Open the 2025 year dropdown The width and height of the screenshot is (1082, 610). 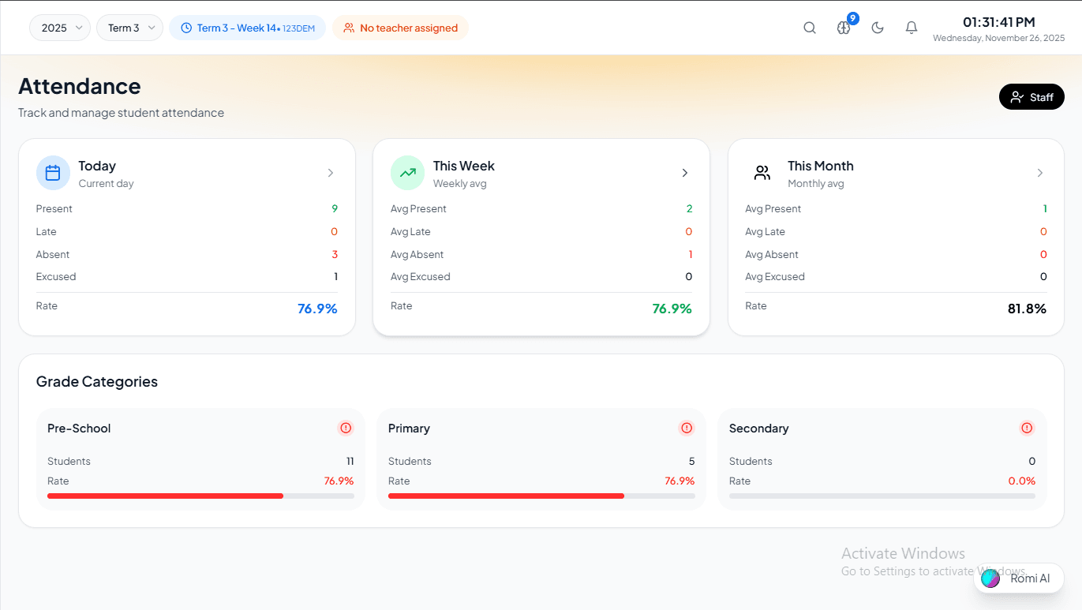click(59, 27)
